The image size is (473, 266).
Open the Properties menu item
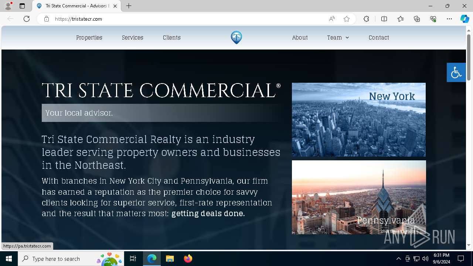click(89, 38)
